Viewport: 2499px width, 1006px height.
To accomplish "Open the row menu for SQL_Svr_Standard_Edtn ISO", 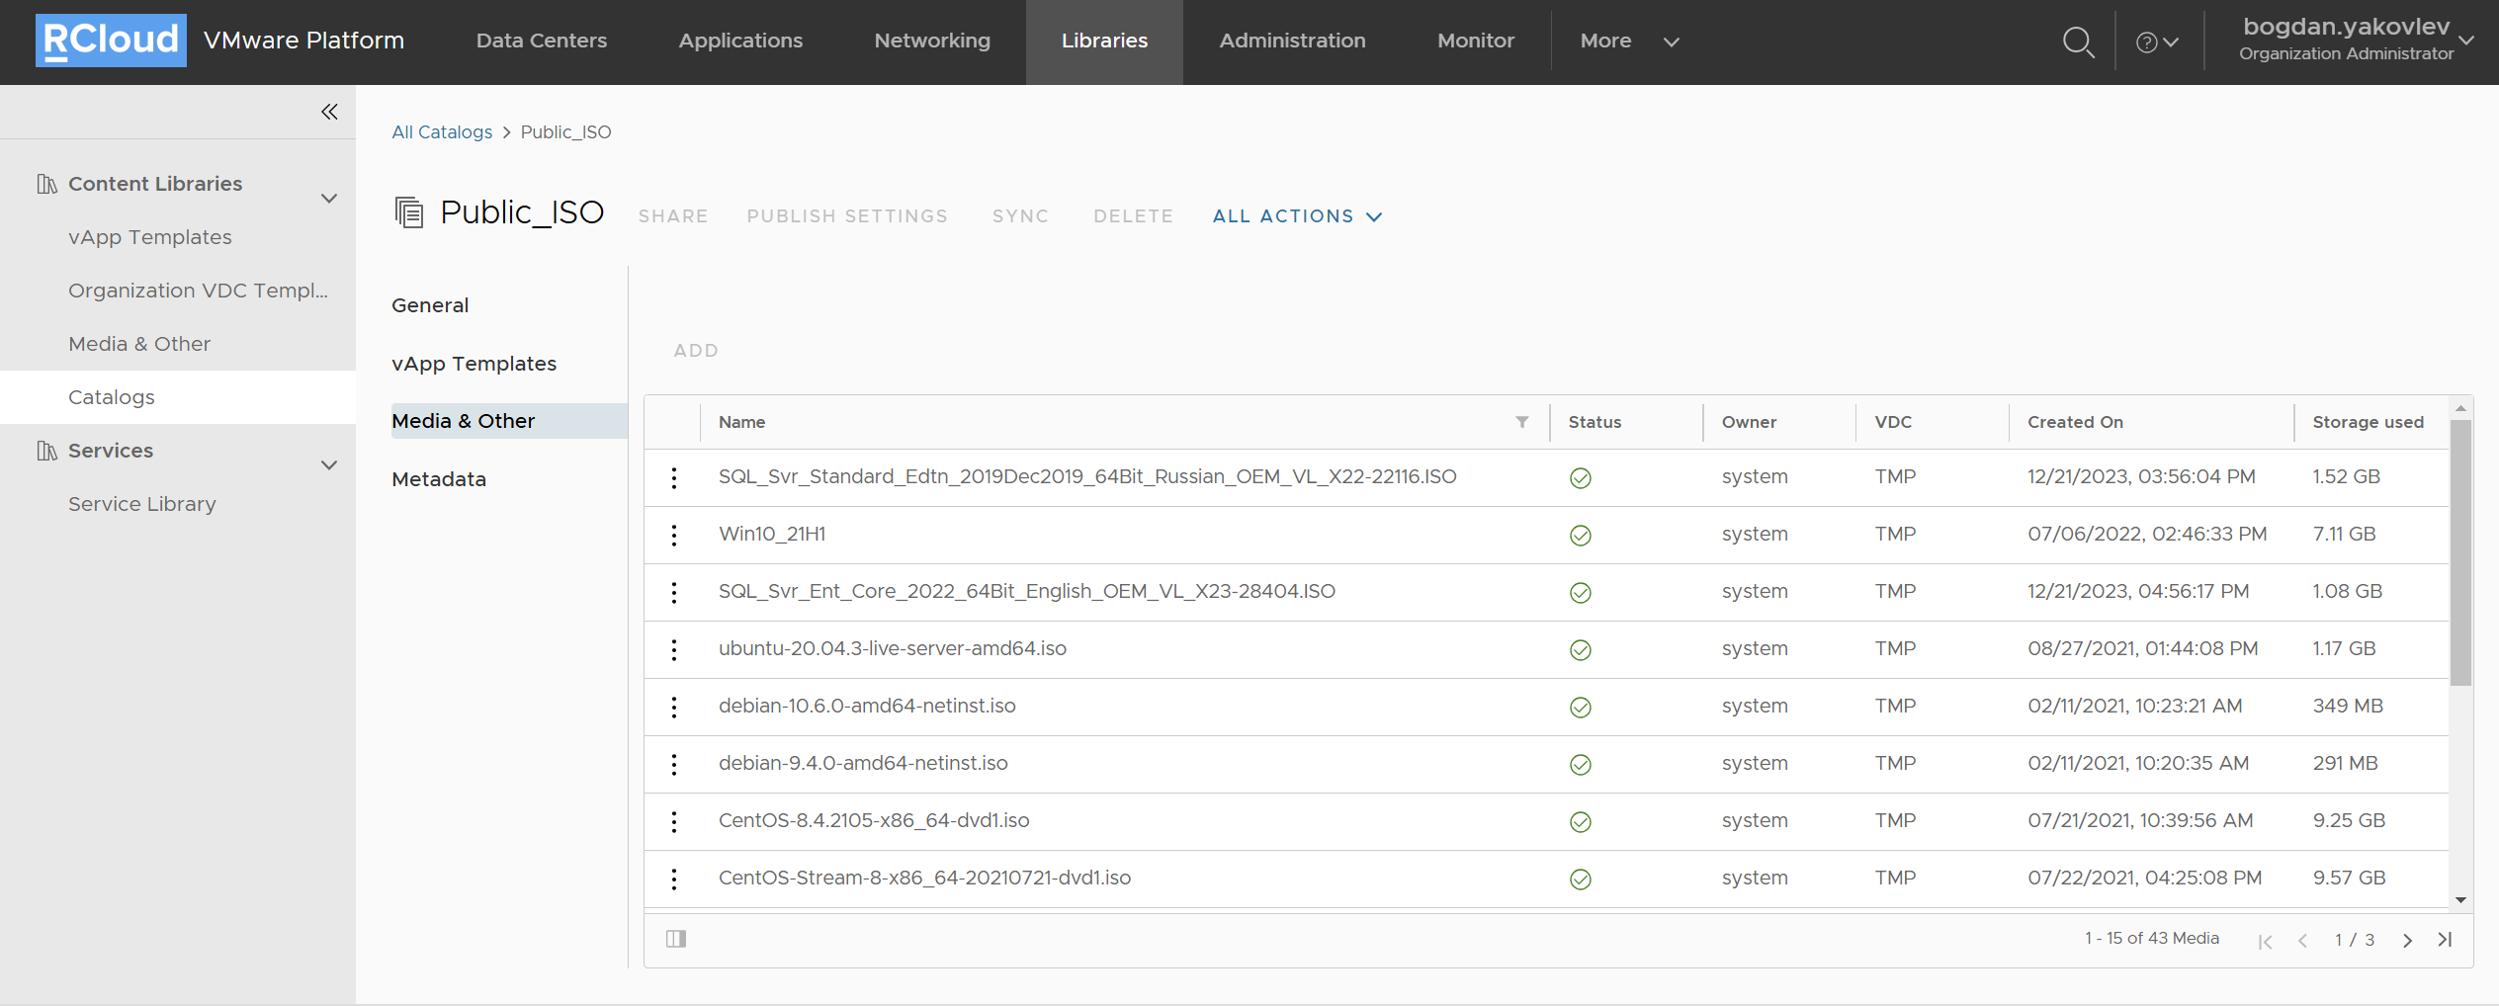I will [674, 478].
